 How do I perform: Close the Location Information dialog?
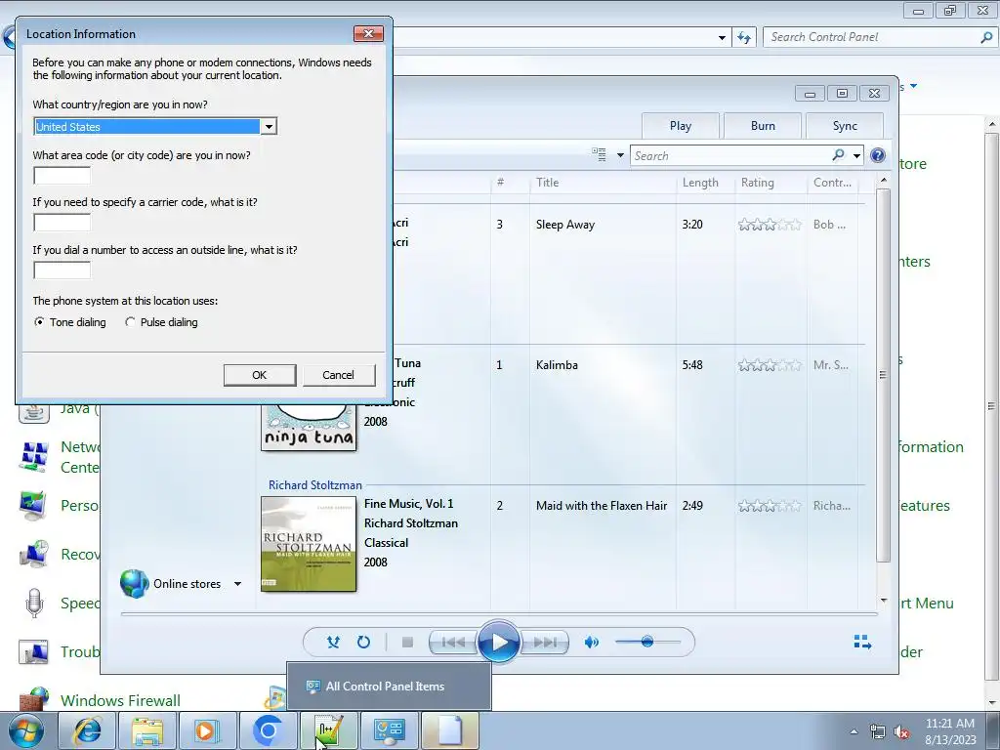coord(368,34)
